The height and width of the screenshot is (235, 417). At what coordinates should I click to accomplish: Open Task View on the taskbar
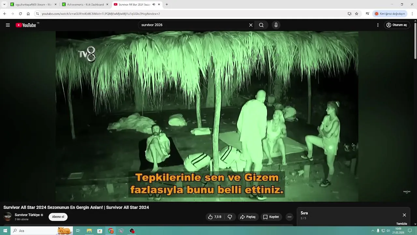click(x=78, y=231)
